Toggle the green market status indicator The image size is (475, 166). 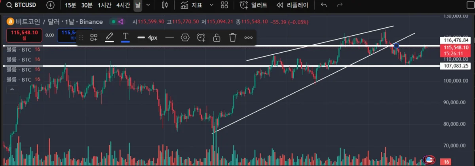coord(114,22)
